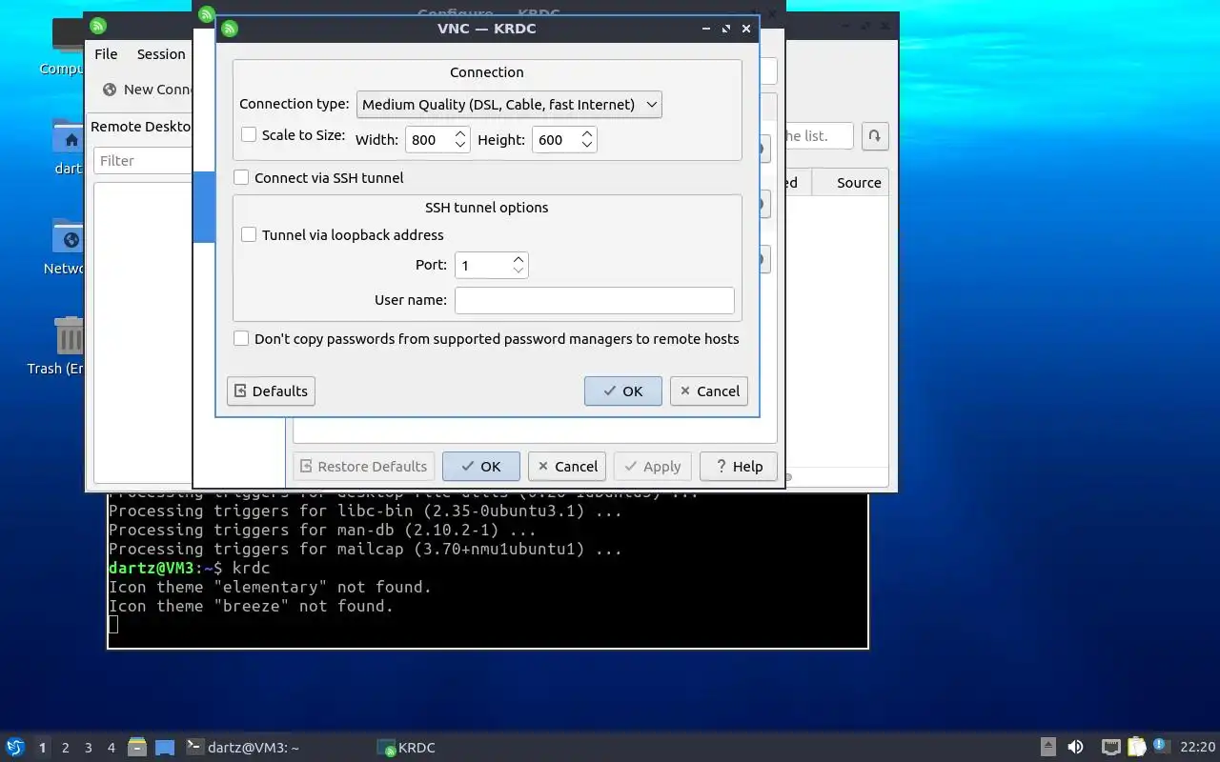The width and height of the screenshot is (1220, 762).
Task: Click the Defaults button in VNC dialog
Action: [271, 391]
